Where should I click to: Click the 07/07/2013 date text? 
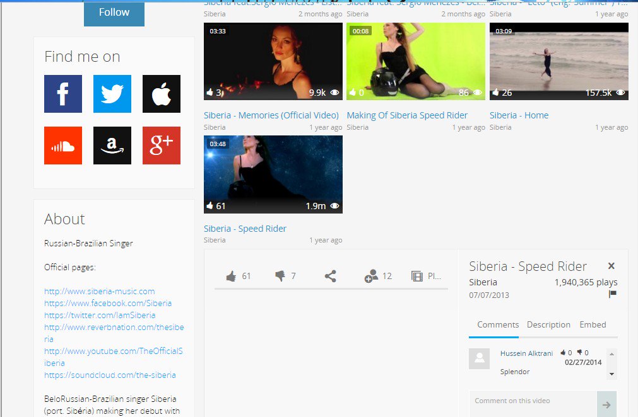click(489, 295)
